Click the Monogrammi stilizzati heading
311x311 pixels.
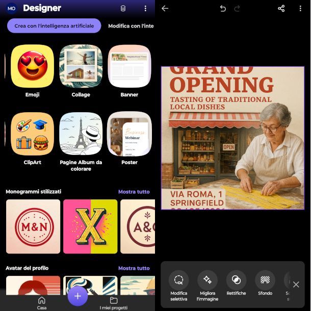click(x=33, y=192)
